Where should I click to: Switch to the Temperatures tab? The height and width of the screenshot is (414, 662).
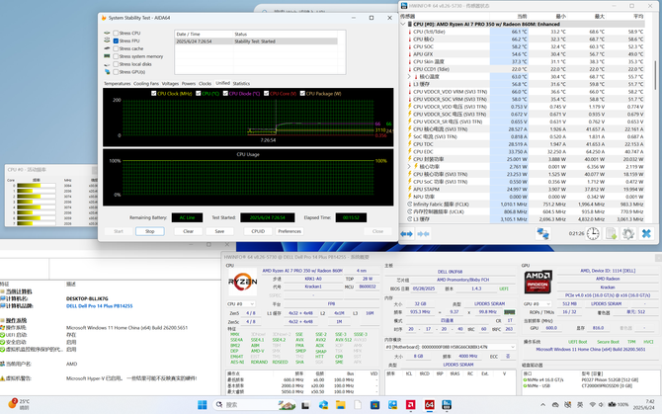[117, 84]
